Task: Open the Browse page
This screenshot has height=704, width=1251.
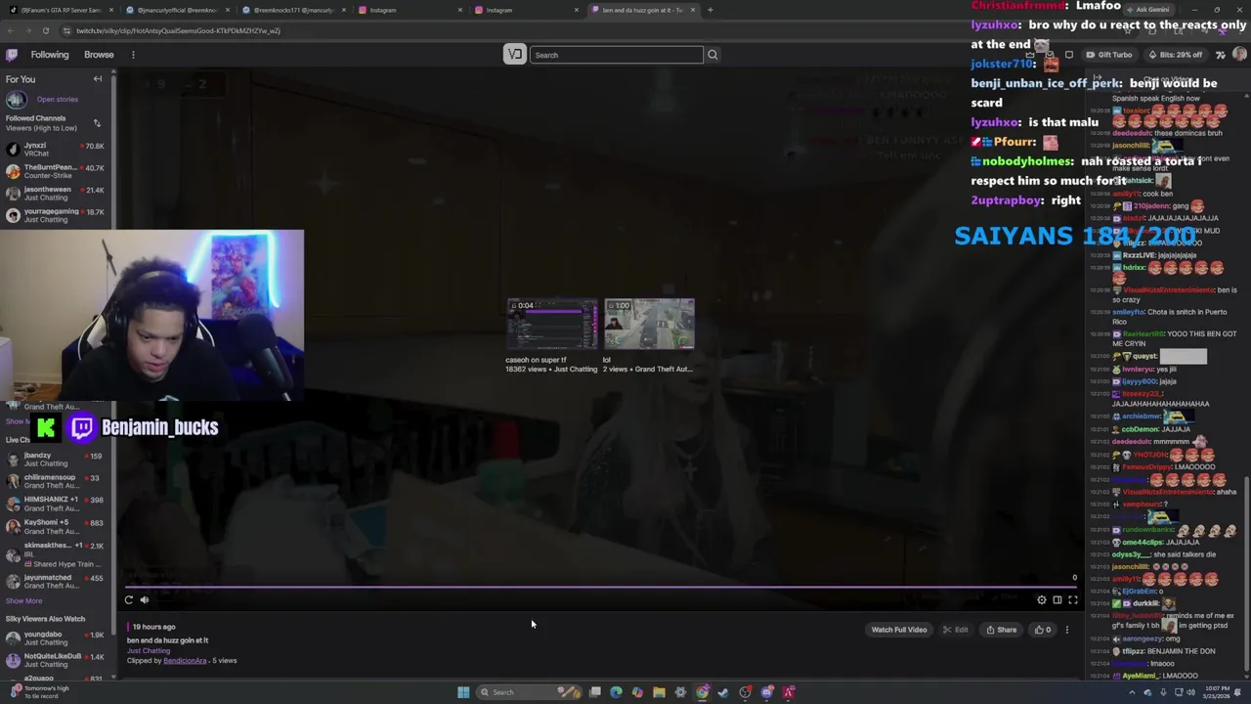Action: (x=99, y=55)
